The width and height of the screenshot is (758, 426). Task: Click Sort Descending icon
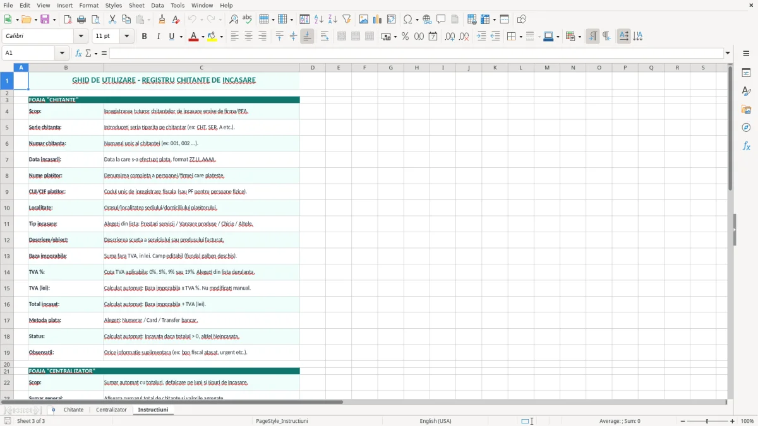pos(333,20)
